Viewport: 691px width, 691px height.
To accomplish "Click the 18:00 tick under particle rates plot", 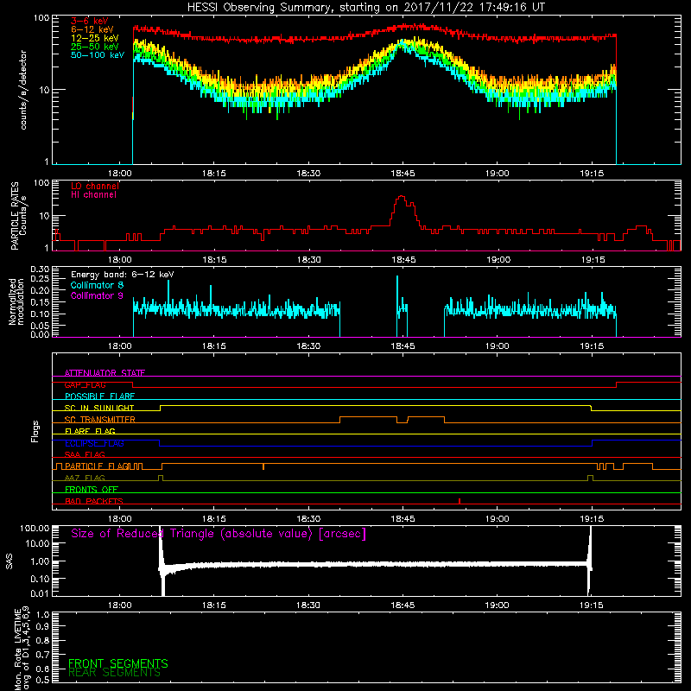I will point(120,260).
